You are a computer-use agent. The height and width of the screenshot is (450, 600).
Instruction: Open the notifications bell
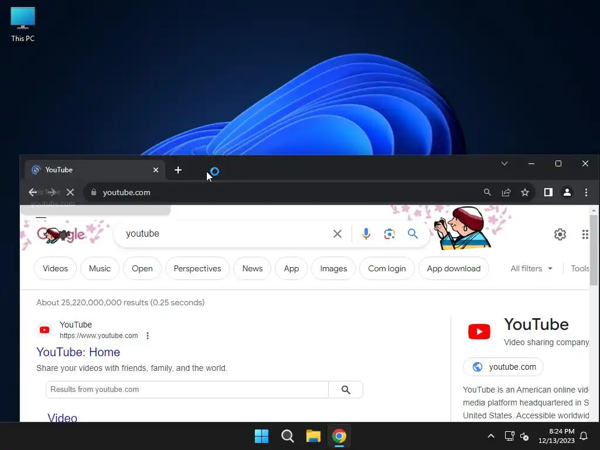584,436
